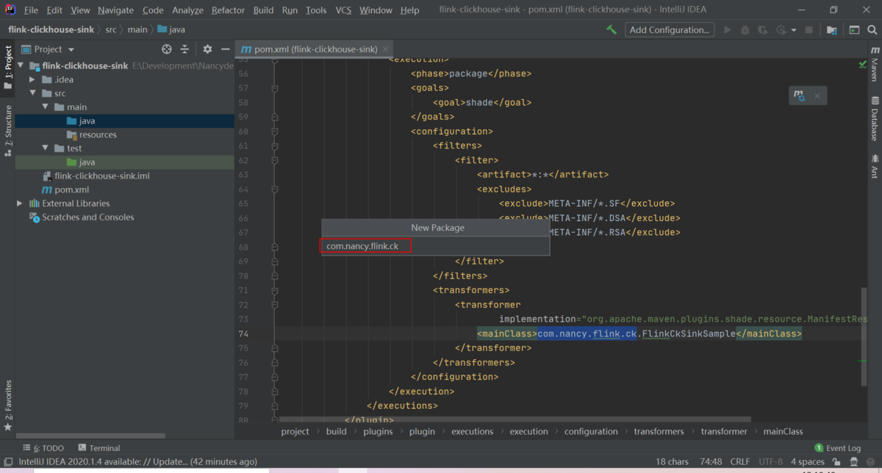Click the configuration breadcrumb
This screenshot has height=473, width=882.
(x=591, y=432)
